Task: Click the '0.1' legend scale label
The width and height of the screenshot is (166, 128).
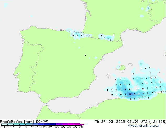Action: [3, 127]
